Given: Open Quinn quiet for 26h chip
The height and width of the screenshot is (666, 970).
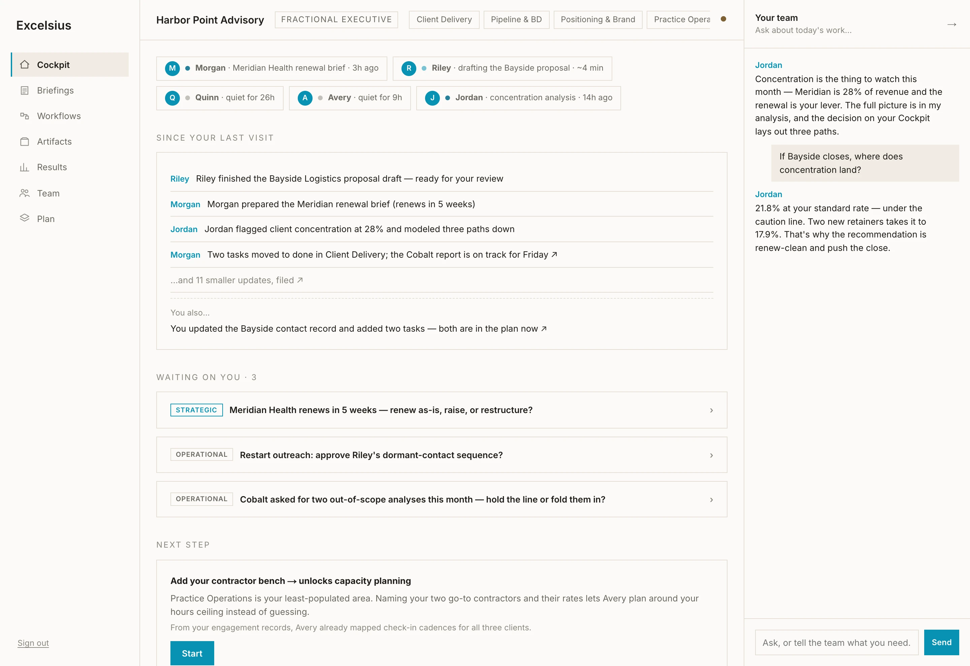Looking at the screenshot, I should (x=220, y=98).
